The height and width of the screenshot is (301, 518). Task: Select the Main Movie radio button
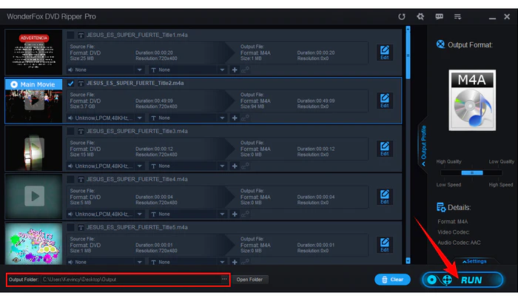(x=14, y=84)
